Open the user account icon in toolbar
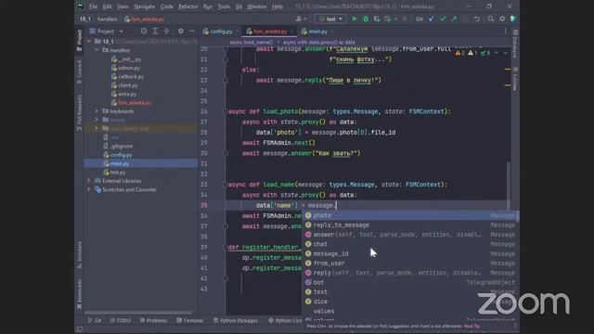Screen dimensions: 594x334 pos(301,19)
